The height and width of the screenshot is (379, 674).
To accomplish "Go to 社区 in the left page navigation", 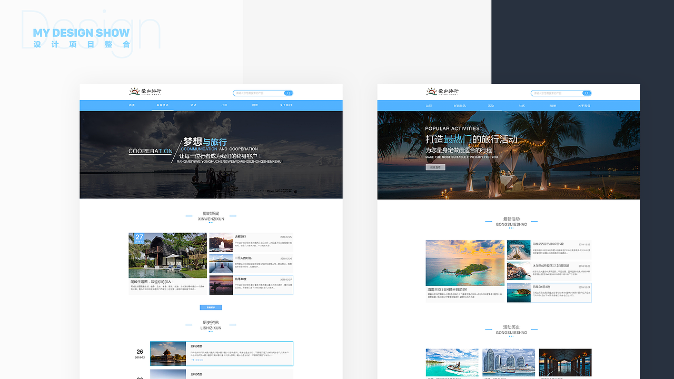I will [224, 105].
